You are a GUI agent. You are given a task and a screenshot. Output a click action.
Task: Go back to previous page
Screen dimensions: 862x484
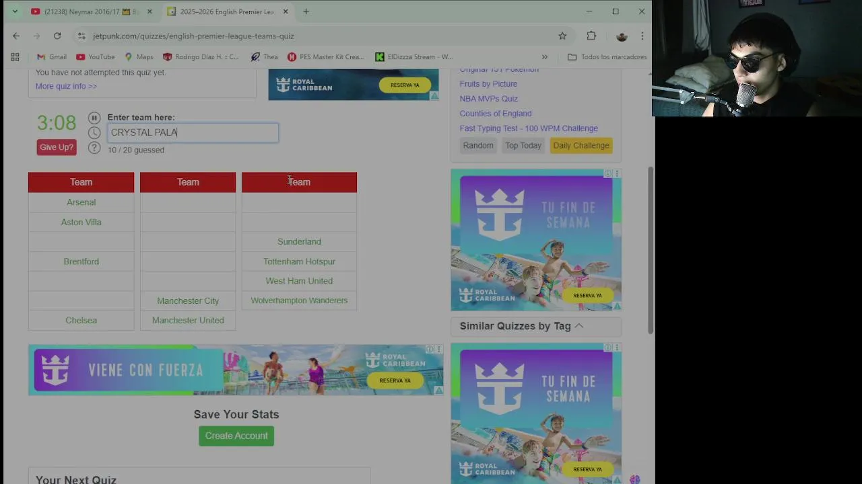pyautogui.click(x=16, y=36)
